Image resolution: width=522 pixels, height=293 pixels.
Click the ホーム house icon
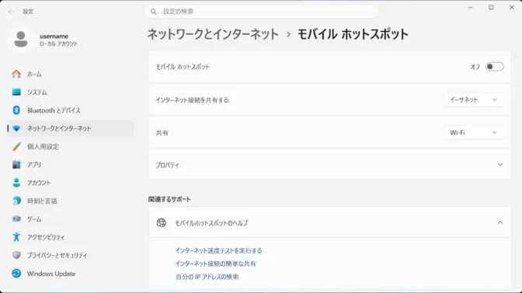(16, 74)
